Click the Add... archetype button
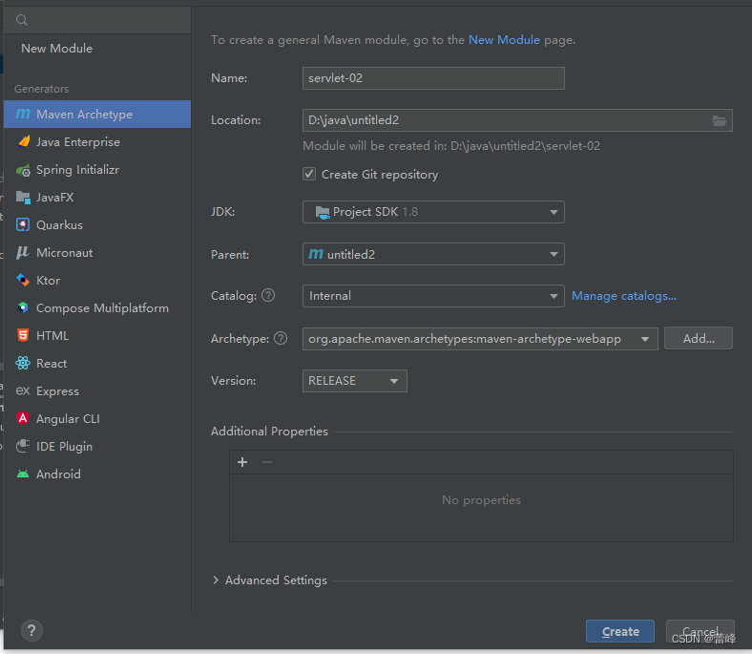This screenshot has width=752, height=654. [699, 339]
